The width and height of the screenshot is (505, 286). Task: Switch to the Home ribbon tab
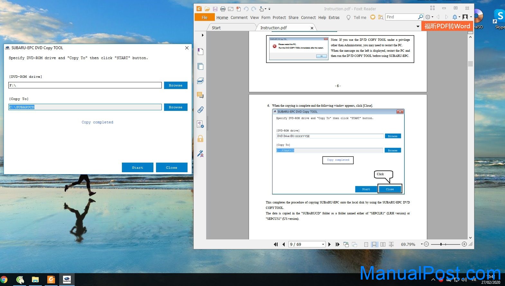pyautogui.click(x=222, y=18)
